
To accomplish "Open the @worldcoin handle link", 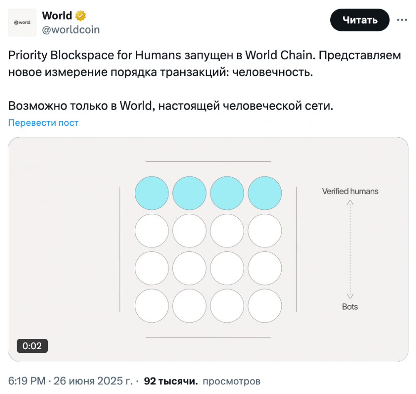I will (x=71, y=30).
